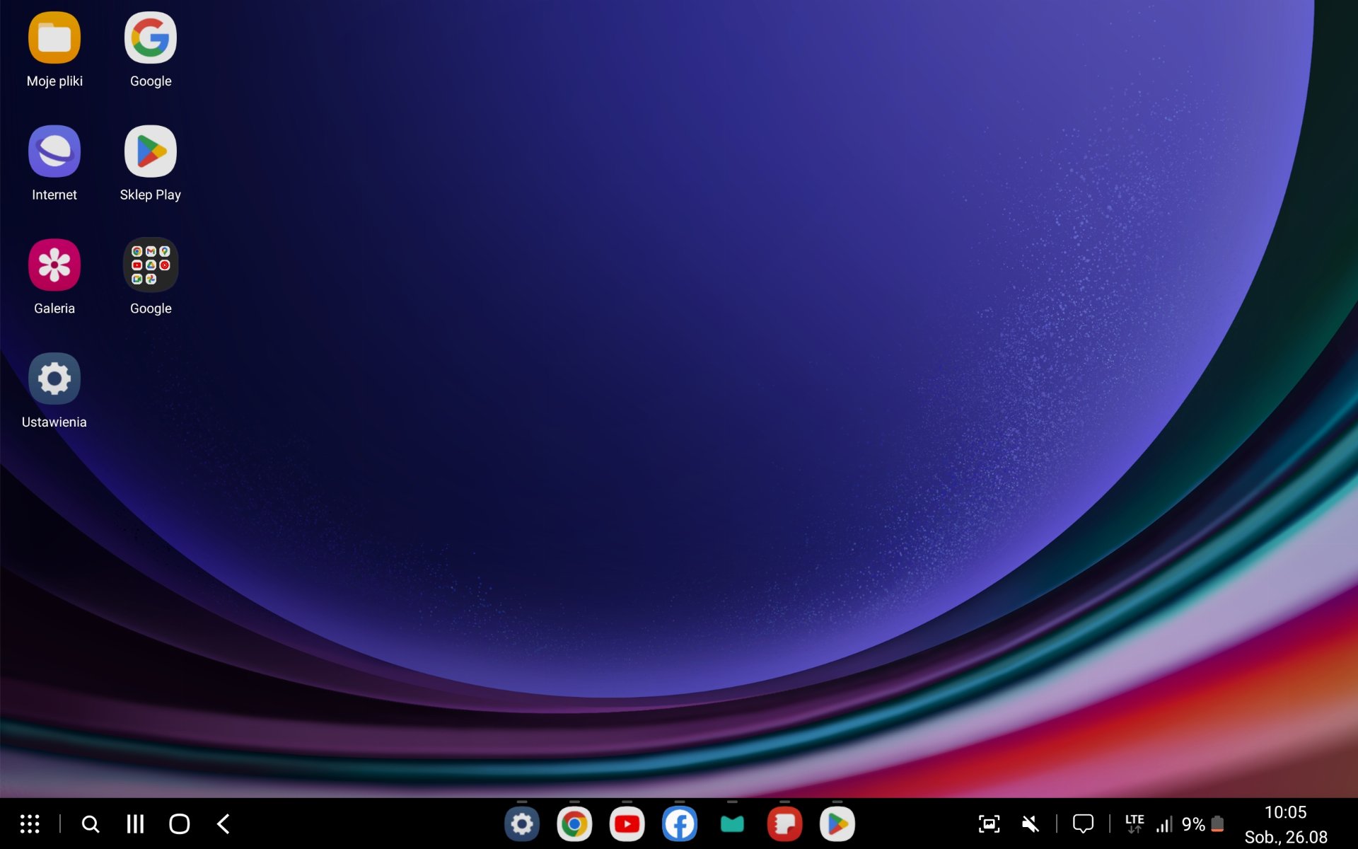Open the Galeria app
Viewport: 1358px width, 849px height.
click(54, 265)
